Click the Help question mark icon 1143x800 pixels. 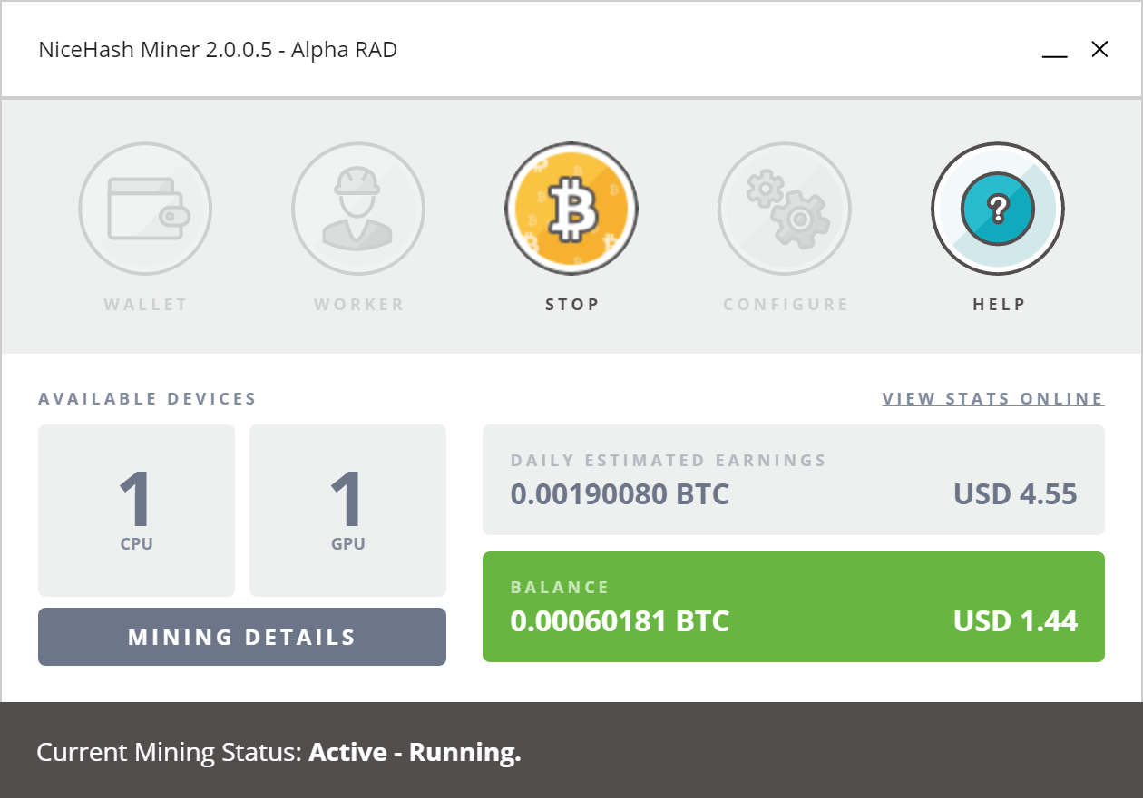pyautogui.click(x=998, y=209)
